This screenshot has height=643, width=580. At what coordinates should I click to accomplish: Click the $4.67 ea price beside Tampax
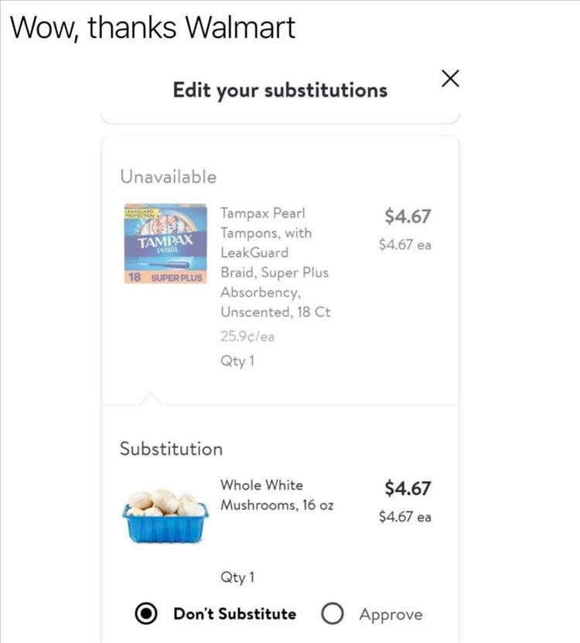click(x=404, y=245)
